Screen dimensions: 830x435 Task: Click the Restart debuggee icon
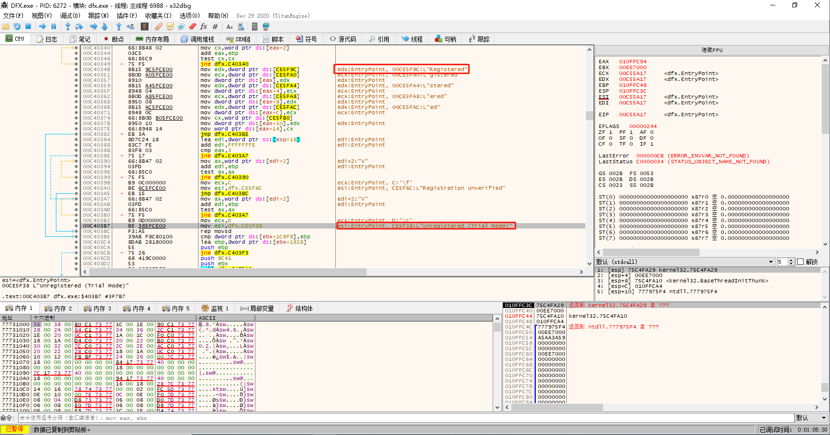[x=17, y=26]
